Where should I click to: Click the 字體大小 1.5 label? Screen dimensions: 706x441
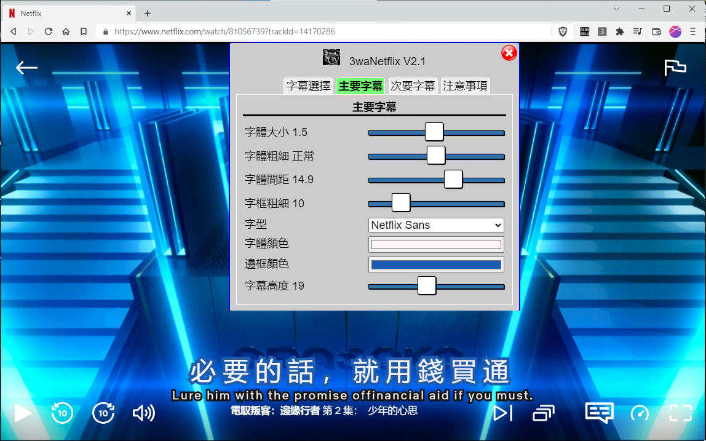pos(276,132)
